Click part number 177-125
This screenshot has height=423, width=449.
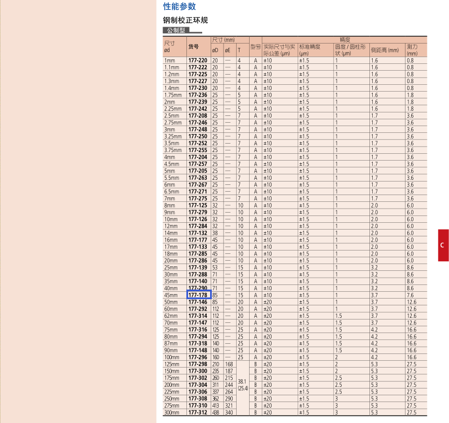point(198,205)
